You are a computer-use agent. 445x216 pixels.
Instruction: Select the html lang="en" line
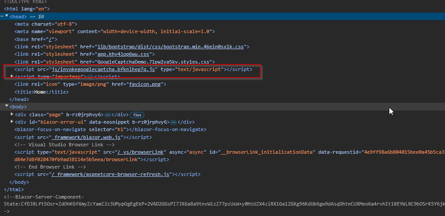(27, 9)
